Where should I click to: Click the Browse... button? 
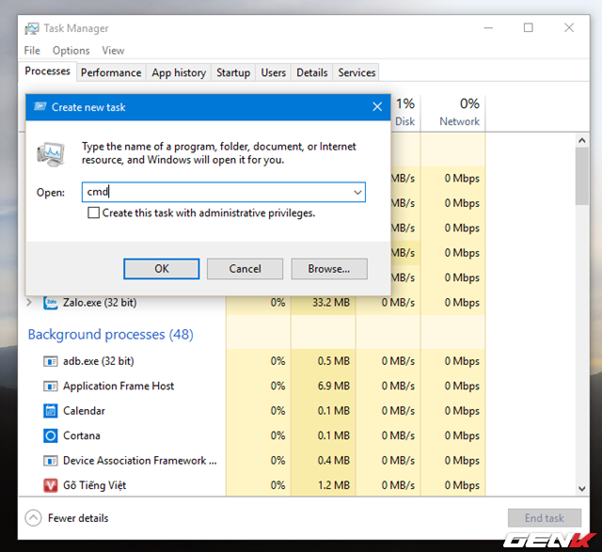(x=328, y=269)
